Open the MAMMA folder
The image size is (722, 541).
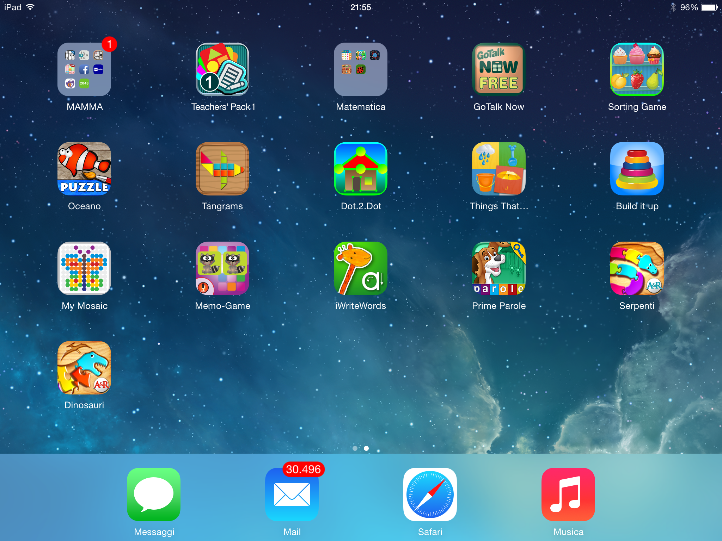point(84,69)
